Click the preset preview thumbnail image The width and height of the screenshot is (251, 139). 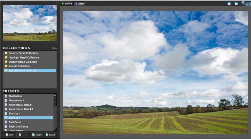(30, 23)
